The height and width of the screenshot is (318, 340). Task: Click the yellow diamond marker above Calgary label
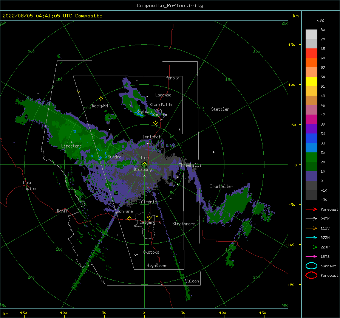[149, 218]
